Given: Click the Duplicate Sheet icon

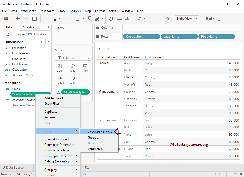Looking at the screenshot, I should tap(89, 18).
